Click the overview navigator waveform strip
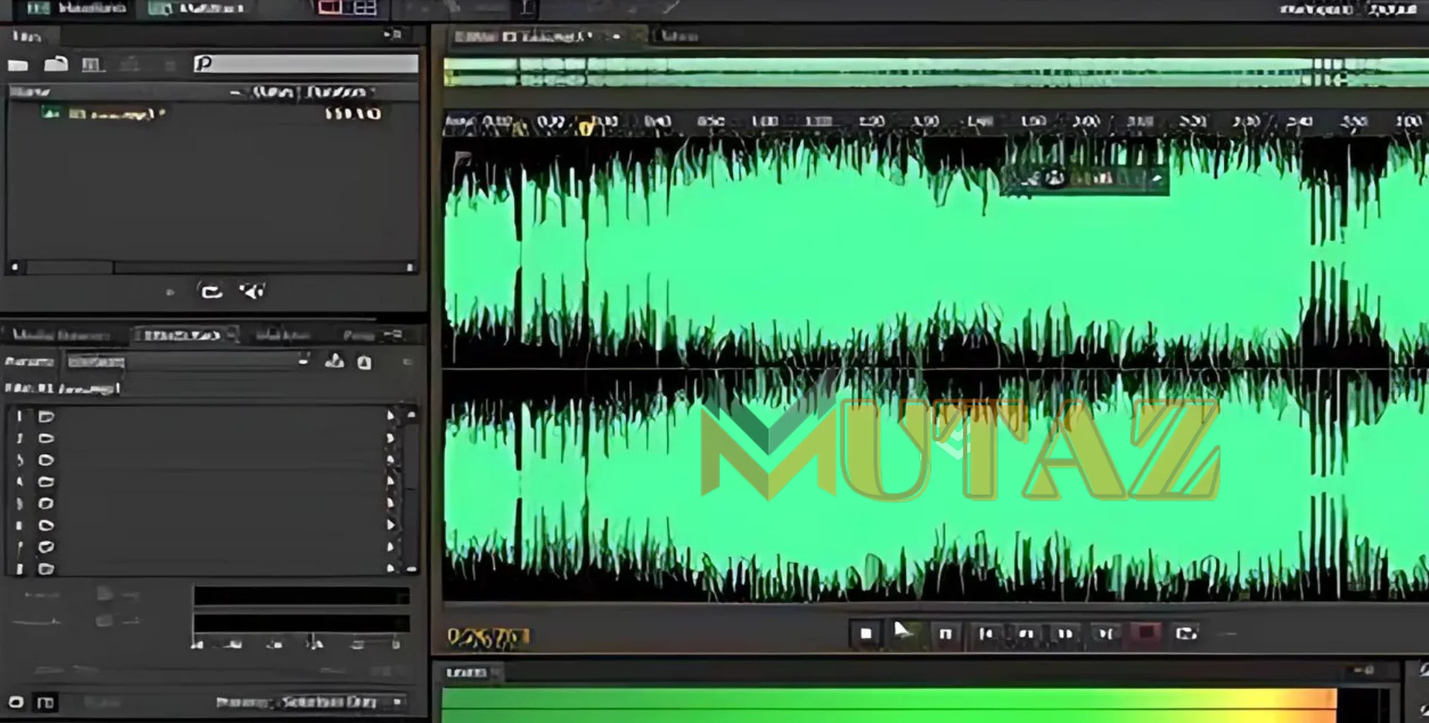Screen dimensions: 1429x723 tap(935, 73)
